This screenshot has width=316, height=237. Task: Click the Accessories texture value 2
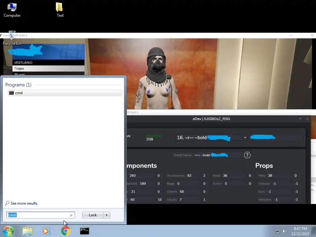pos(204,176)
